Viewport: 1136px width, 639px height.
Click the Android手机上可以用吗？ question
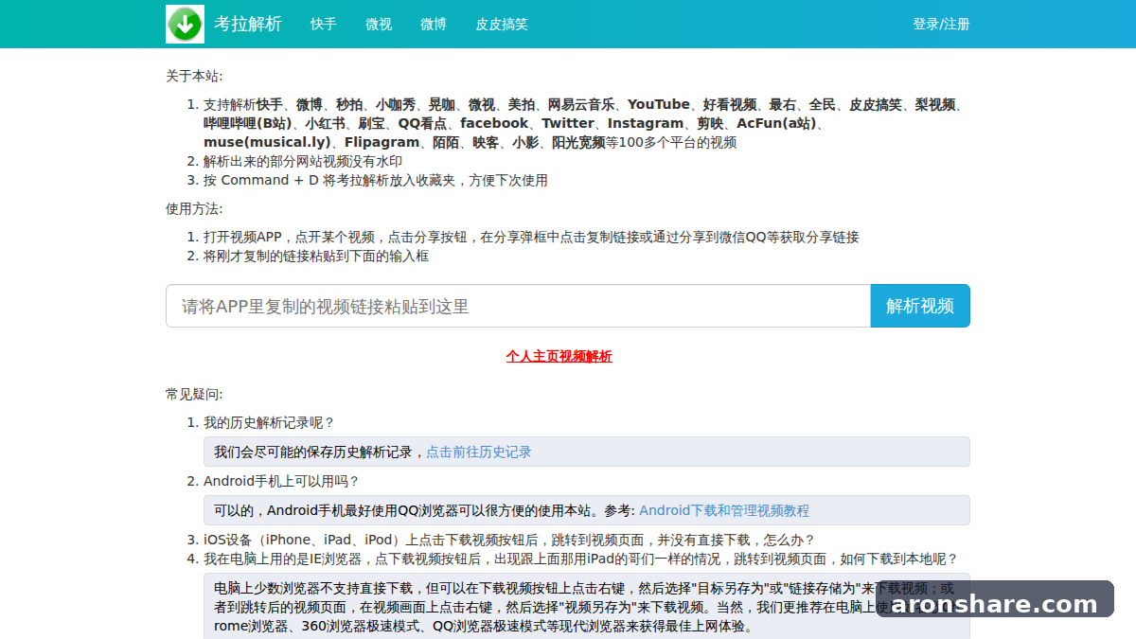(282, 481)
